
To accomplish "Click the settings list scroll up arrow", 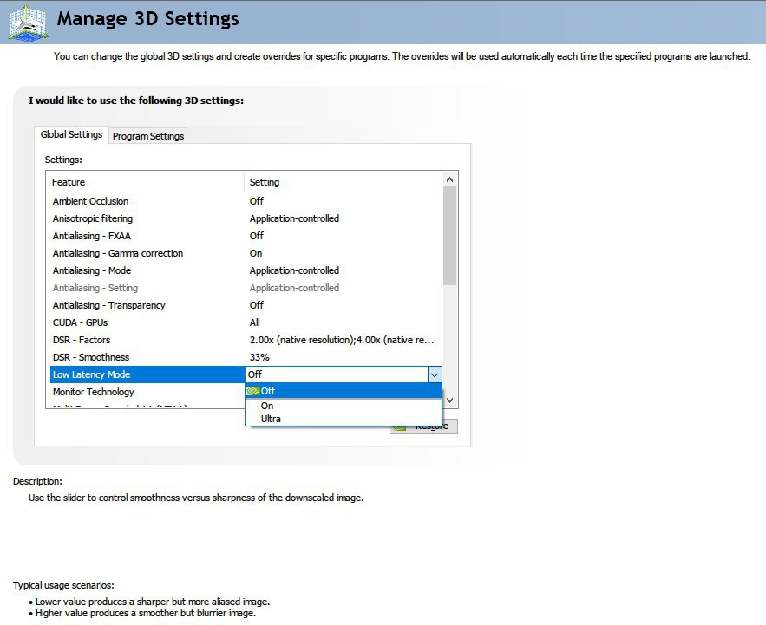I will [450, 179].
